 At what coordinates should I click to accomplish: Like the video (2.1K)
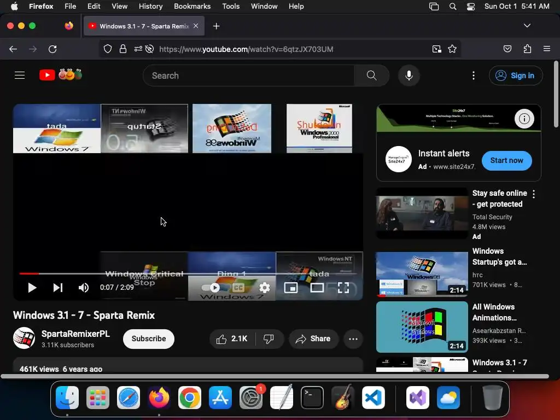click(x=232, y=339)
